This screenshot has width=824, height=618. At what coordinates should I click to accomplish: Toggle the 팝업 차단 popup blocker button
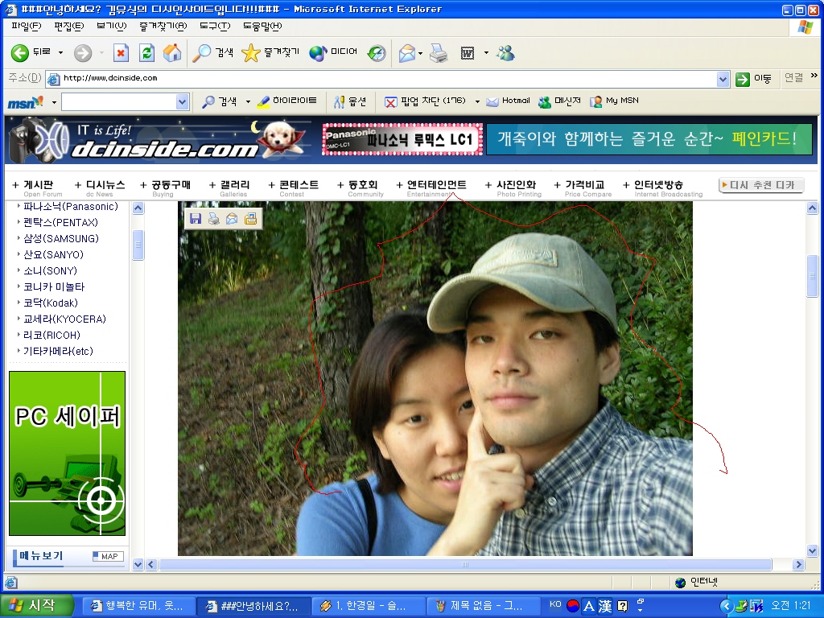point(425,101)
